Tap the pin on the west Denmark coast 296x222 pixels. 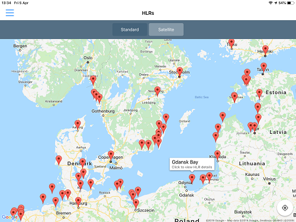coord(59,160)
